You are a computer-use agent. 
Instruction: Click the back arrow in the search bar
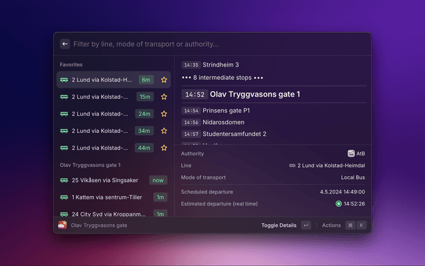point(65,44)
